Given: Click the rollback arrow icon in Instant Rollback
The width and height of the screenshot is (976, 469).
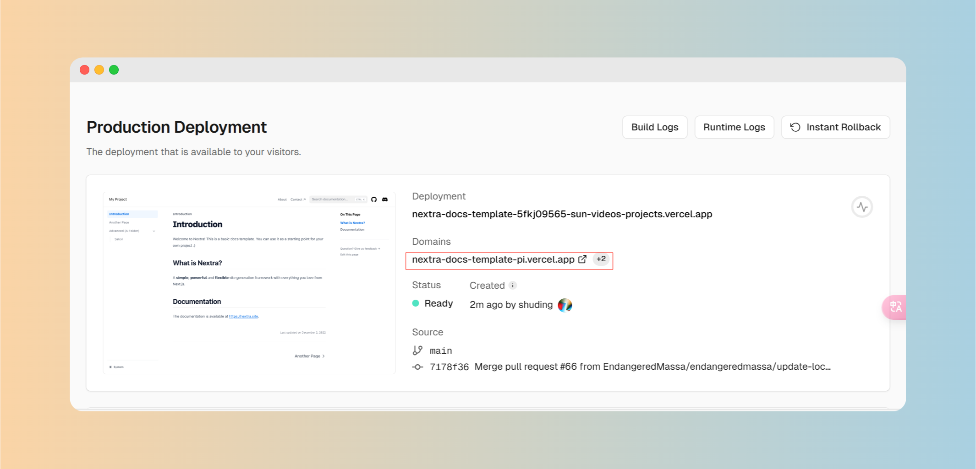Looking at the screenshot, I should click(795, 127).
